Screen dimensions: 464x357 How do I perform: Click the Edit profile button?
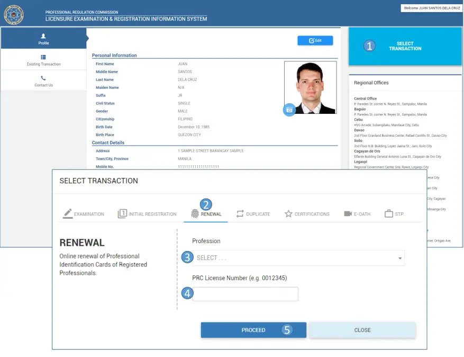[315, 41]
